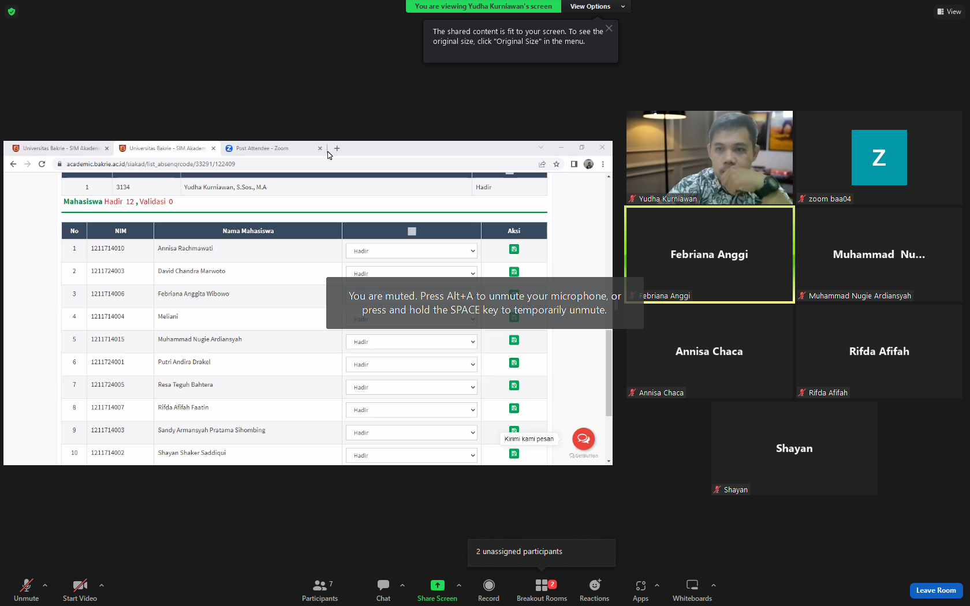Expand chat options arrow next to Chat
Image resolution: width=970 pixels, height=606 pixels.
pyautogui.click(x=402, y=585)
